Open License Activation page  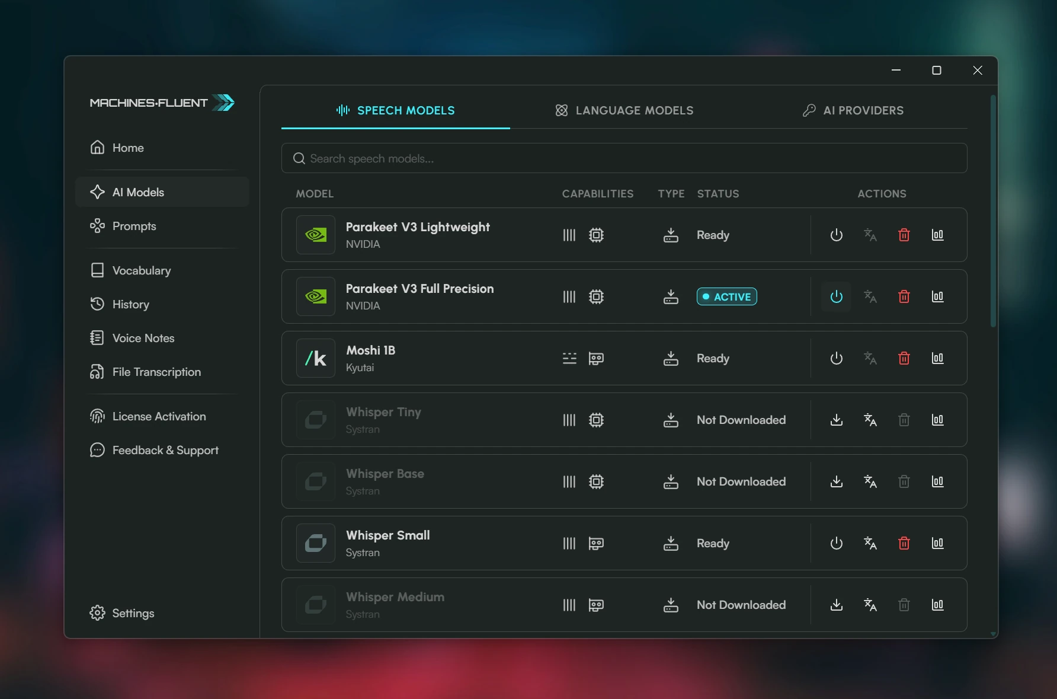pos(162,416)
